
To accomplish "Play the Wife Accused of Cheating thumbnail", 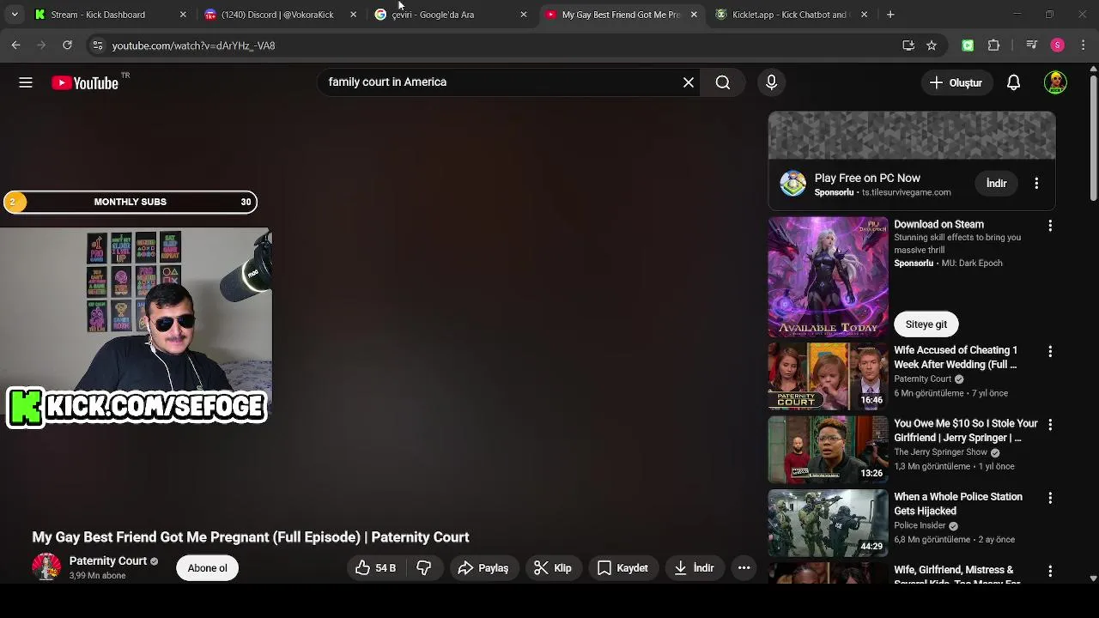I will tap(828, 377).
